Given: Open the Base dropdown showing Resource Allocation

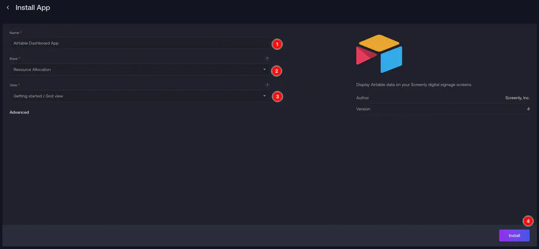Looking at the screenshot, I should (x=140, y=69).
